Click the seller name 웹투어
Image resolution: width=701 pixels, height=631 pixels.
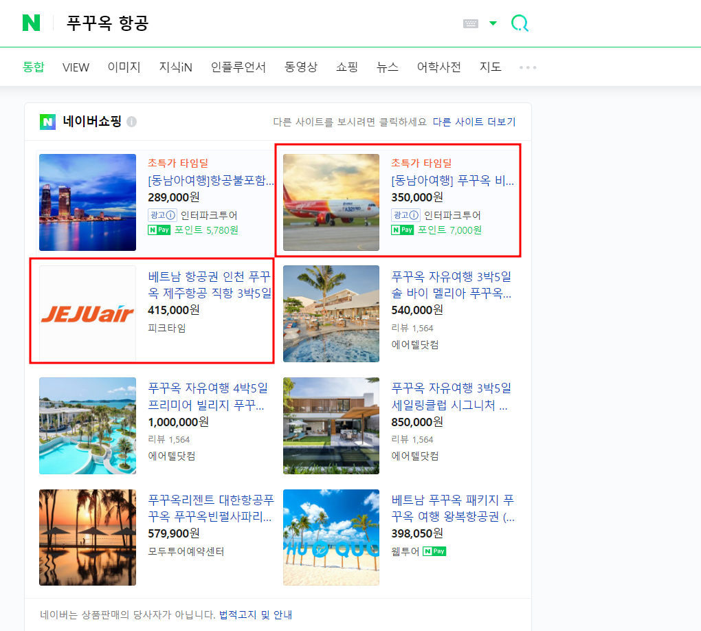tap(405, 551)
